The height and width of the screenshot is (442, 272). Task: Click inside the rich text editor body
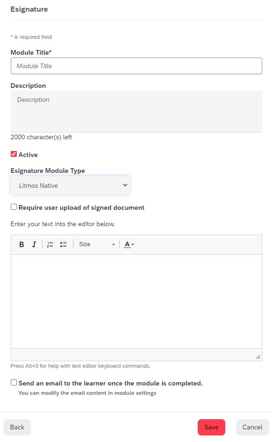(136, 301)
